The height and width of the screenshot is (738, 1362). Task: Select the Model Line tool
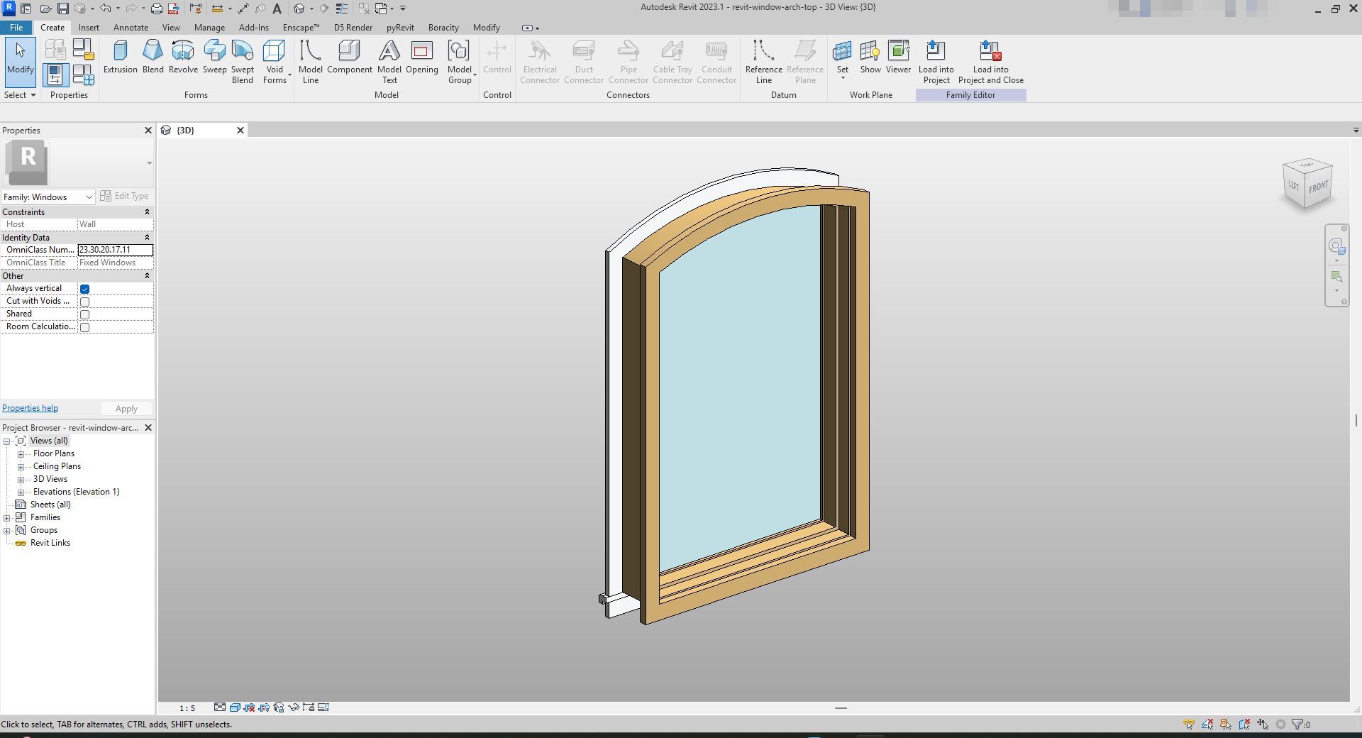click(310, 62)
